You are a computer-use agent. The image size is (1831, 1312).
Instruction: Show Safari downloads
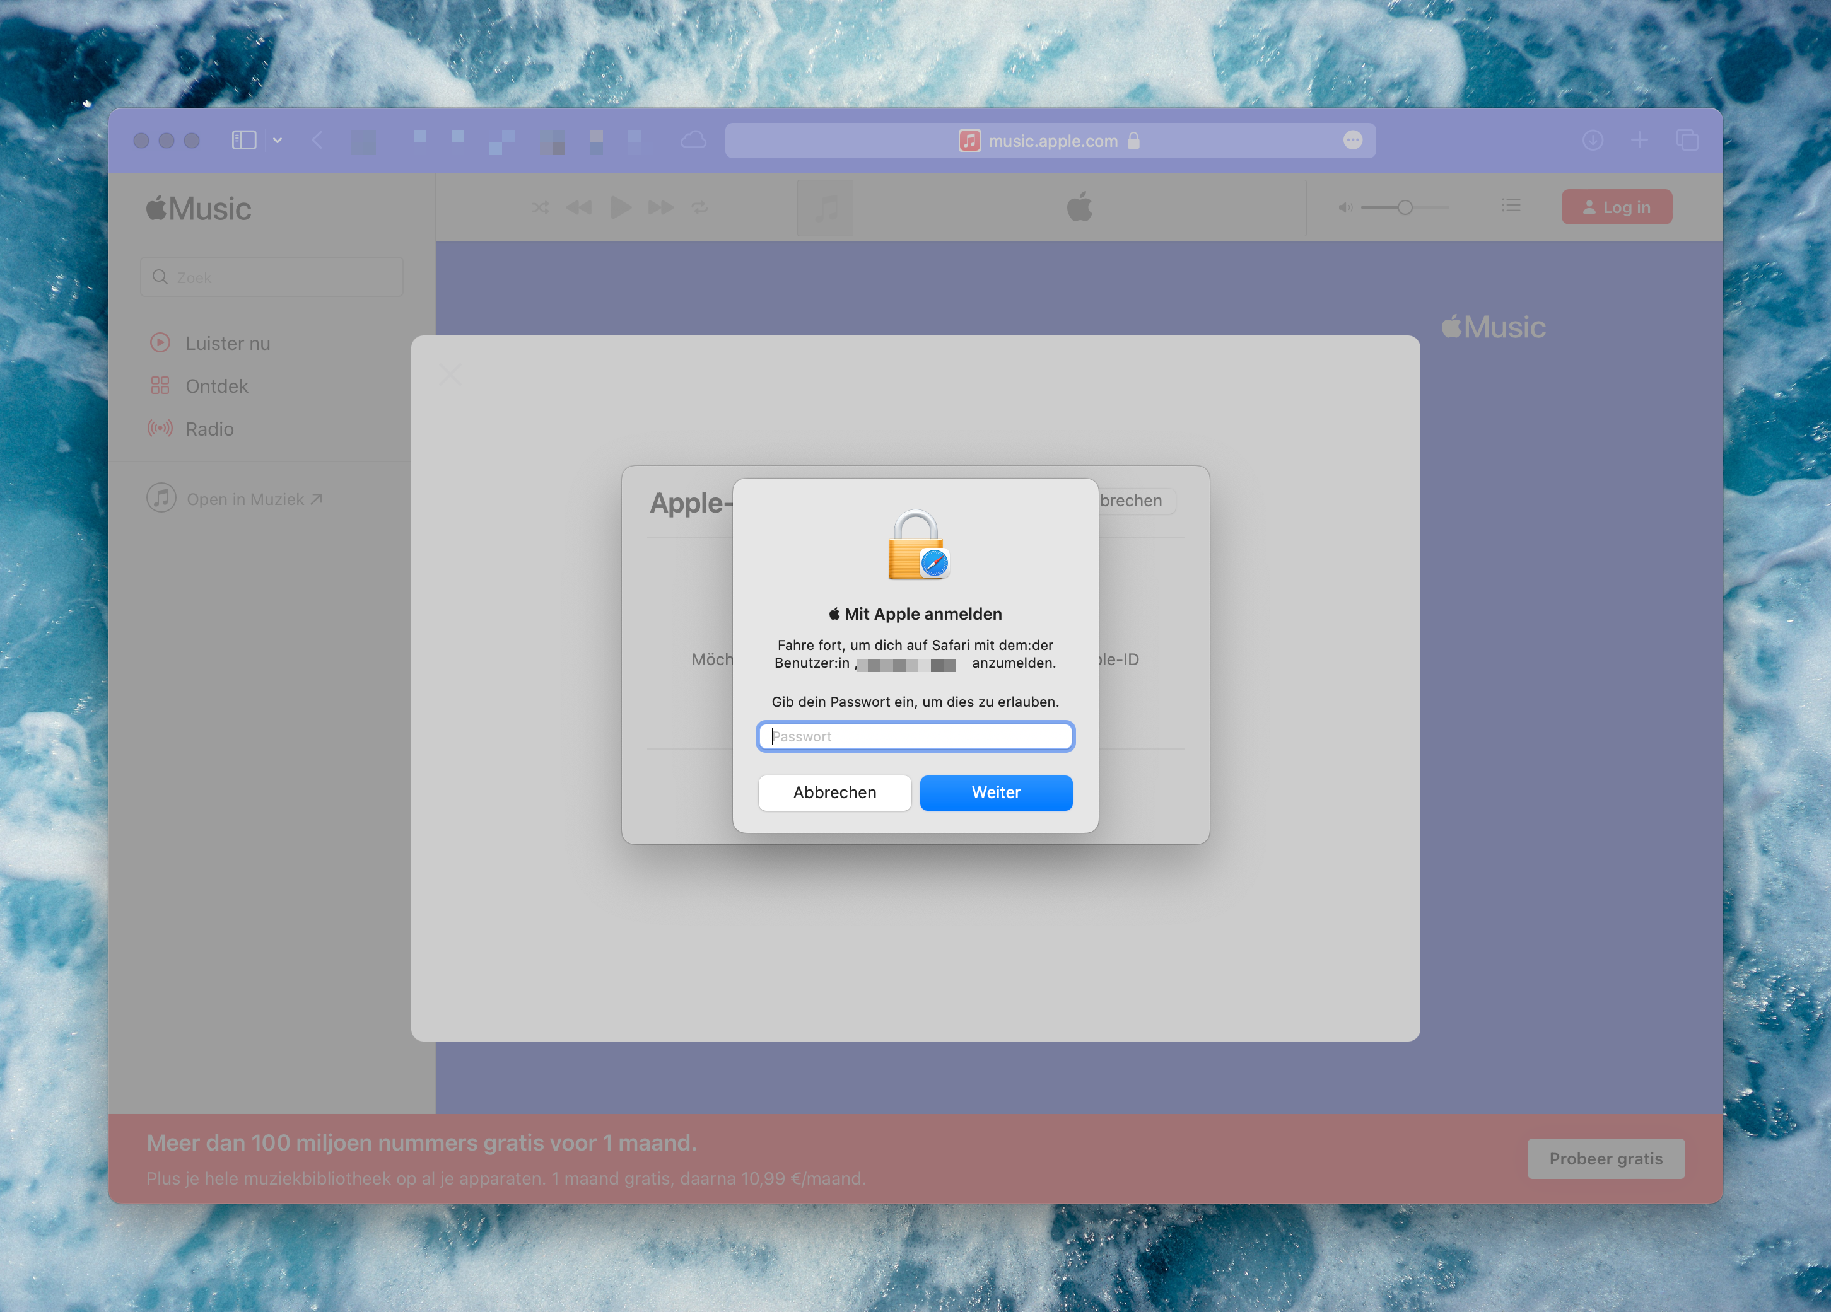1593,139
